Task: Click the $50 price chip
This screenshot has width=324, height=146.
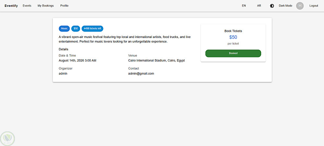Action: point(76,29)
